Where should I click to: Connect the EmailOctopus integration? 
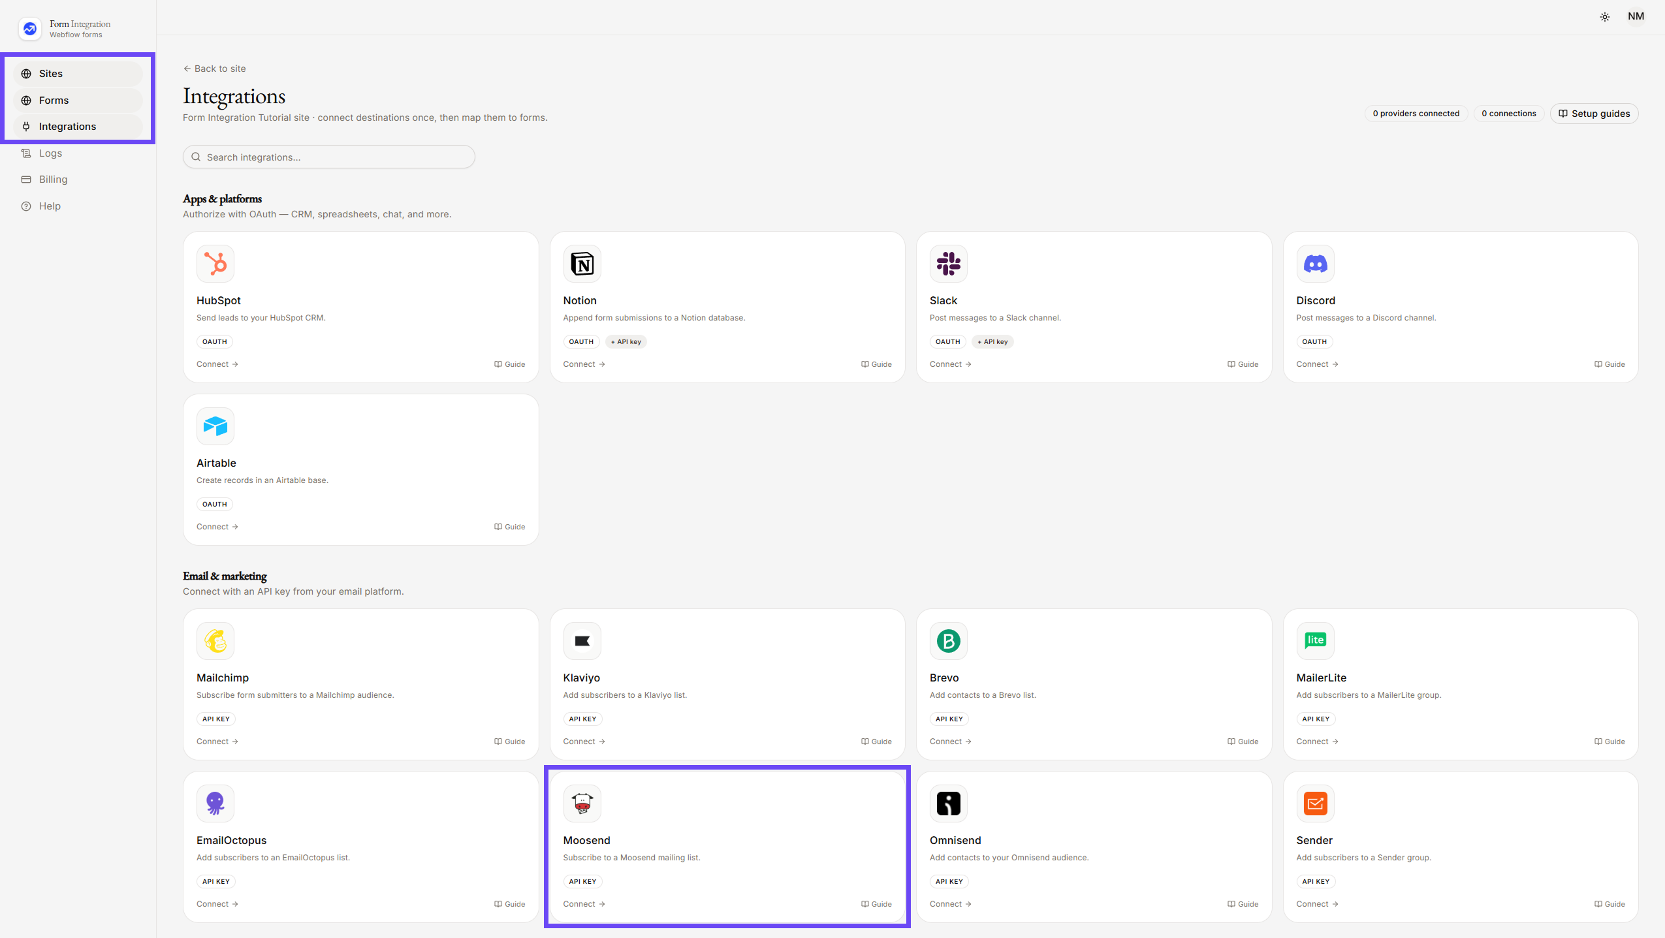click(217, 904)
